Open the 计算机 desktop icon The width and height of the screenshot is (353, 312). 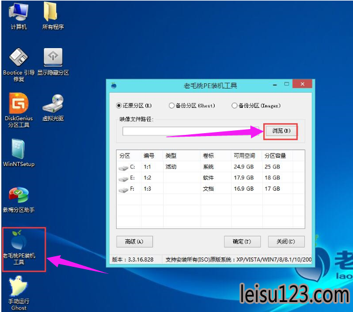click(x=19, y=16)
